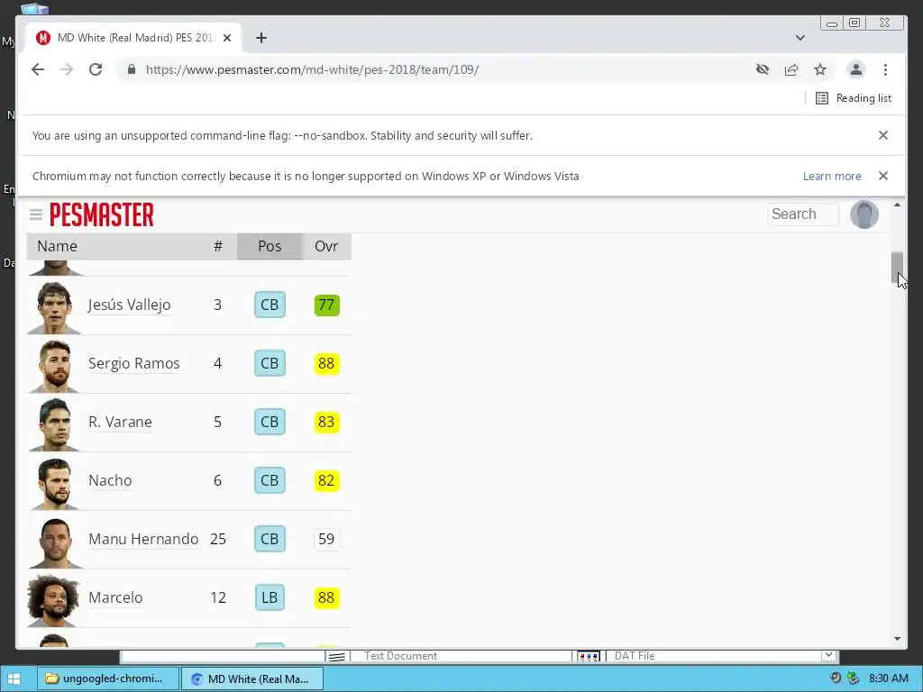This screenshot has width=923, height=692.
Task: Reload the PES Master page
Action: [96, 69]
